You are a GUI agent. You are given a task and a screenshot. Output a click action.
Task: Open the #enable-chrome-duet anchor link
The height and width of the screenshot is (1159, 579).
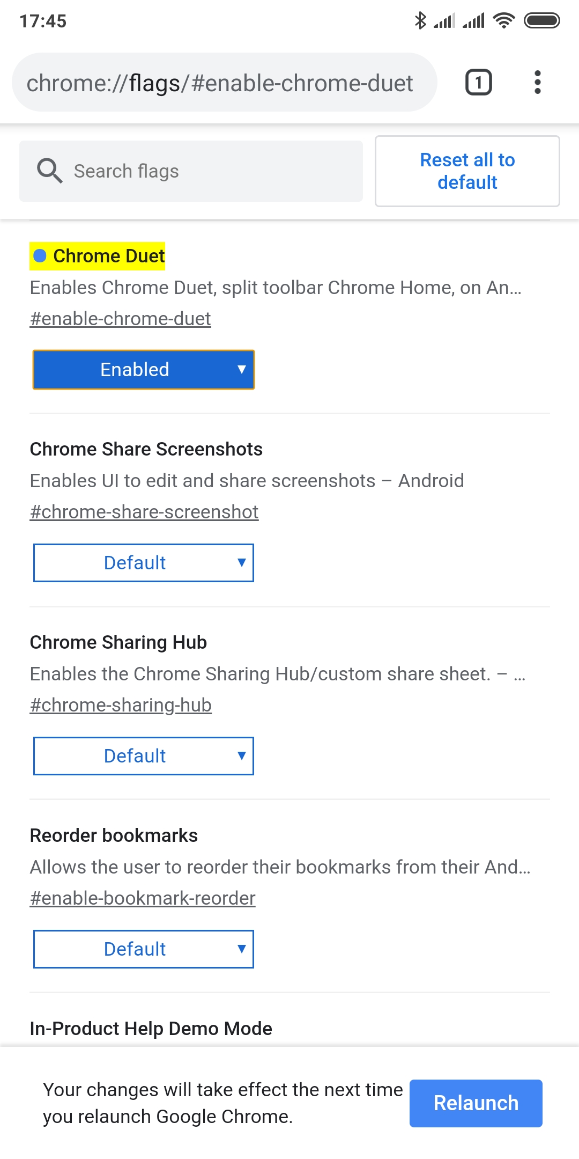point(120,319)
